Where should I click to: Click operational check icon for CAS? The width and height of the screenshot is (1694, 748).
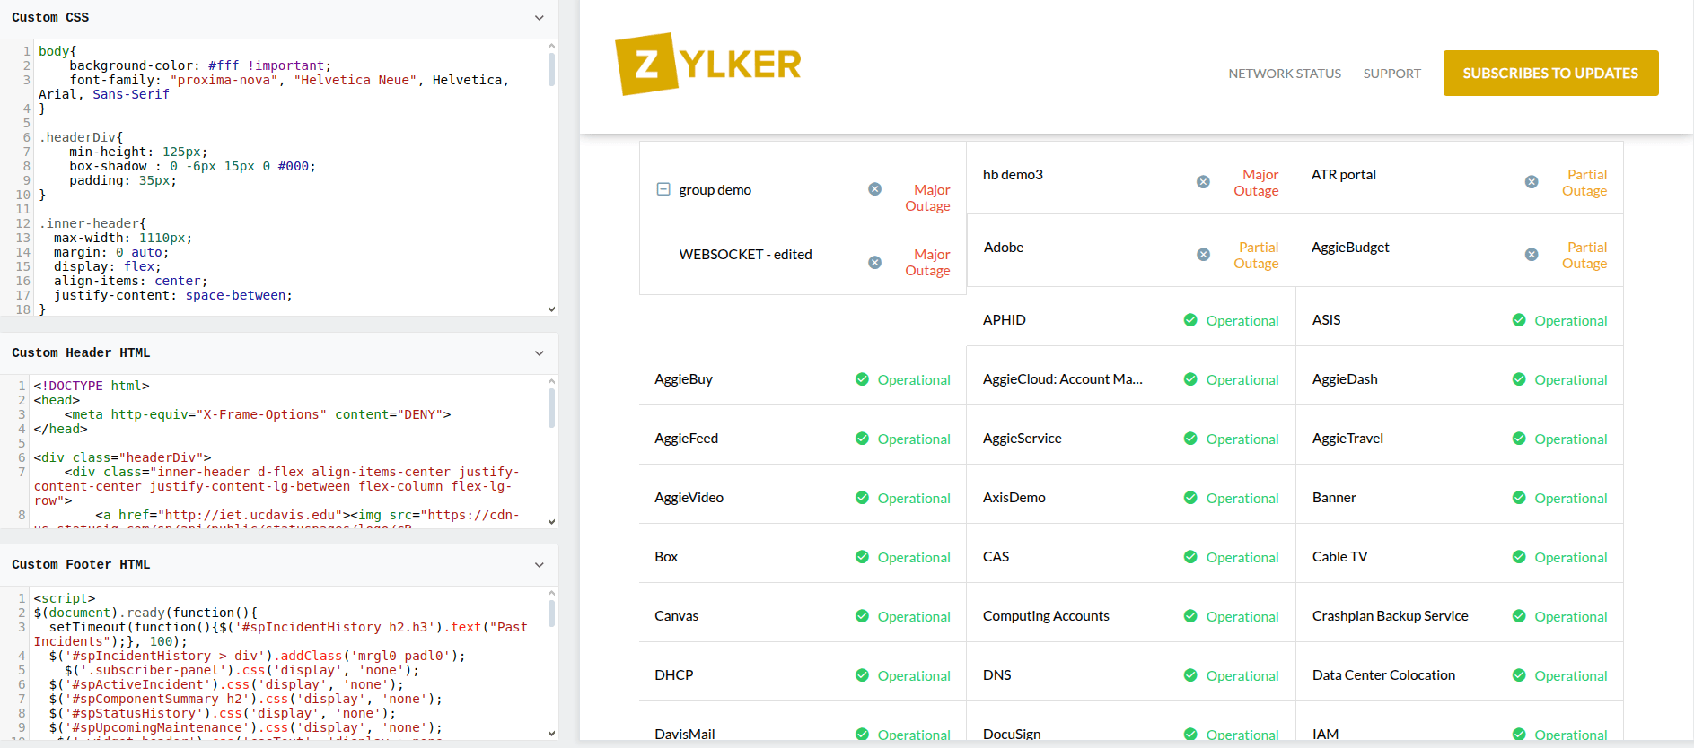point(1190,557)
